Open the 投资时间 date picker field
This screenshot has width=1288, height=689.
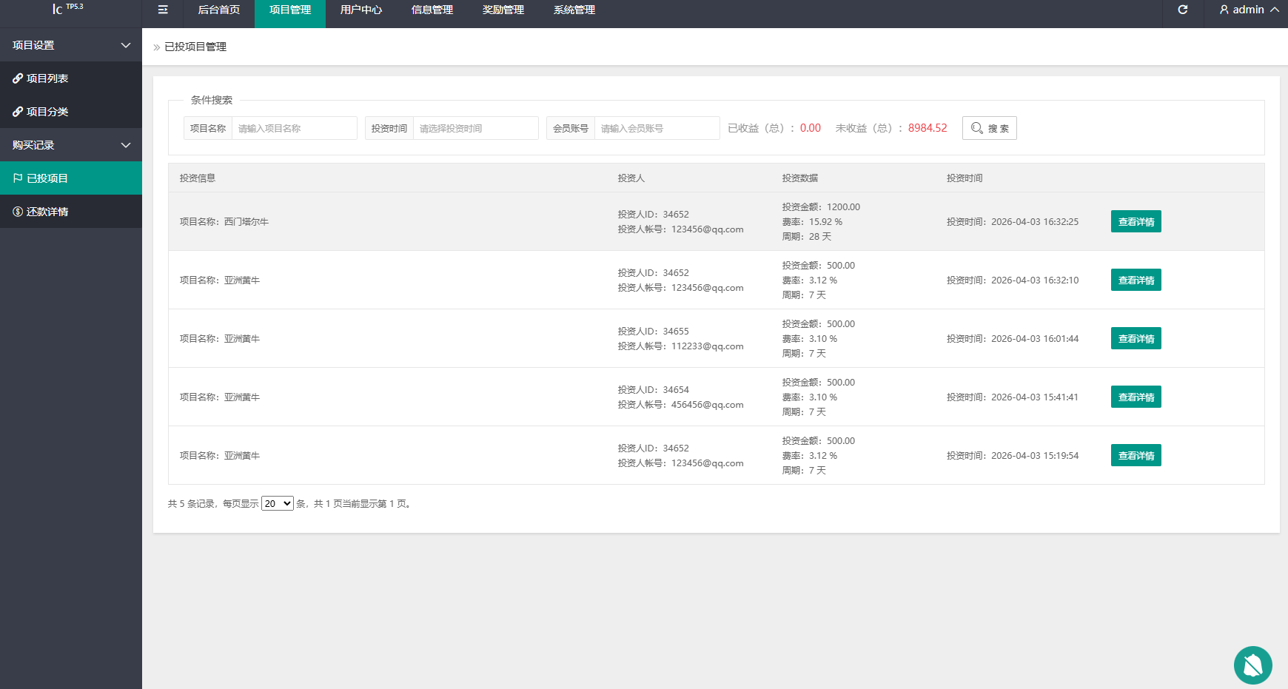[475, 128]
